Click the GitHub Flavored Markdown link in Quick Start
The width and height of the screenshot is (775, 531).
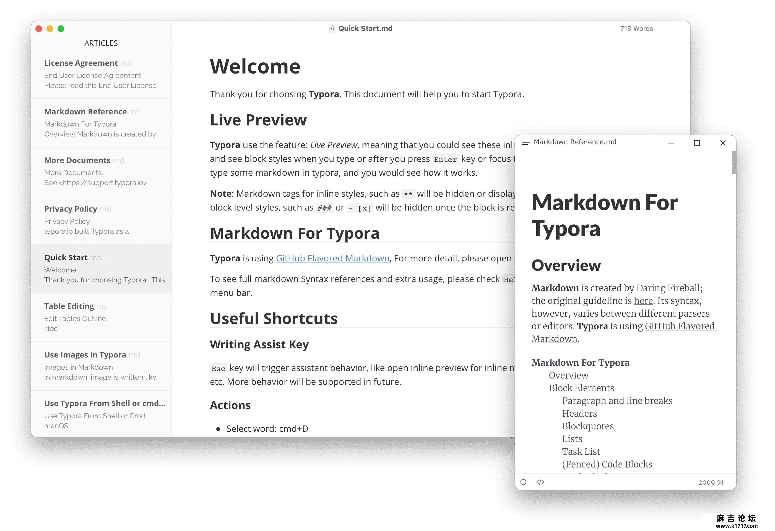click(332, 258)
